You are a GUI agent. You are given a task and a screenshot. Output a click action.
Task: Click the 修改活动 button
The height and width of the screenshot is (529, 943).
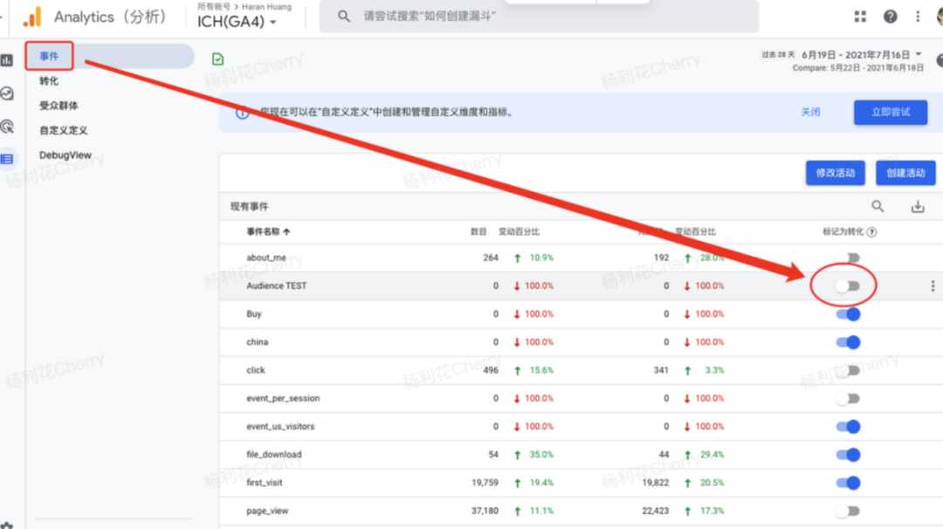[x=835, y=173]
